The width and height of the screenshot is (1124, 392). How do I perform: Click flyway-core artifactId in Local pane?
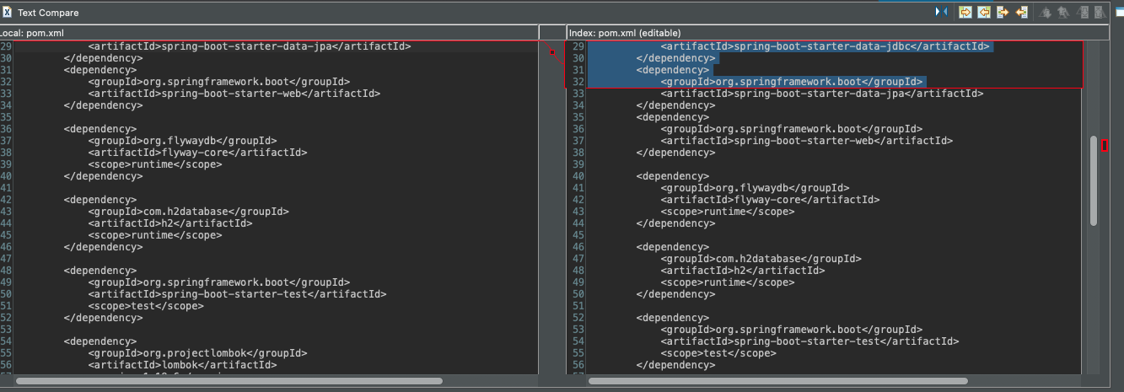click(197, 153)
